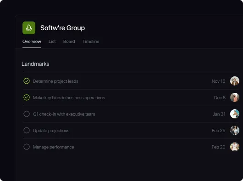Click the Nov 15 due date
This screenshot has width=243, height=181.
coord(218,81)
